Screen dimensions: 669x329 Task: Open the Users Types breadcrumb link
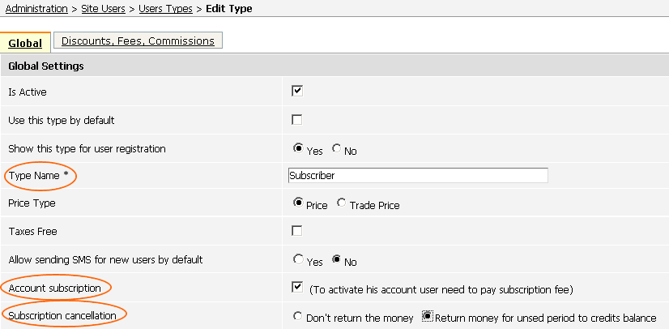point(165,9)
